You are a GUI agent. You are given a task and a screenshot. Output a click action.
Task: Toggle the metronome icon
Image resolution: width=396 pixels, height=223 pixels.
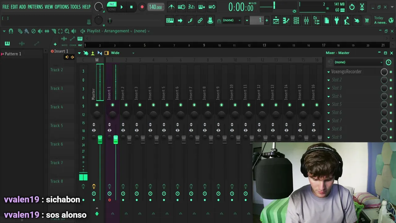click(x=171, y=7)
